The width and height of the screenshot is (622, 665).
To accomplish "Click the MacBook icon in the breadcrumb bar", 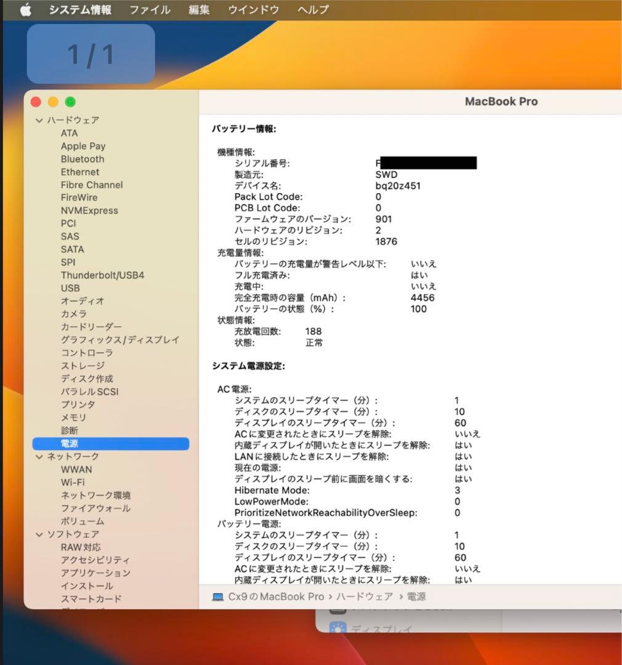I will tap(217, 596).
